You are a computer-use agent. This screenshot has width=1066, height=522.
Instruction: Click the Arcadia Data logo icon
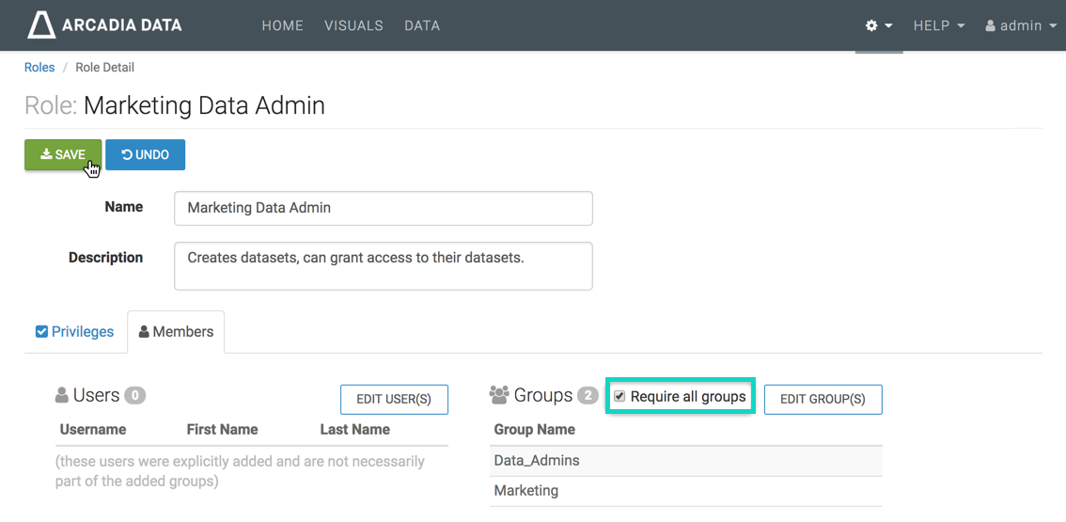click(41, 25)
